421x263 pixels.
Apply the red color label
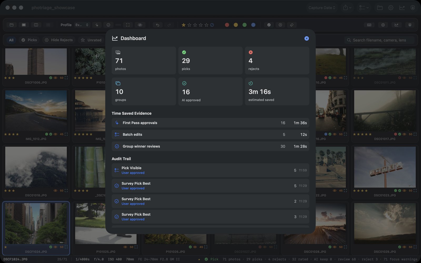coord(227,25)
